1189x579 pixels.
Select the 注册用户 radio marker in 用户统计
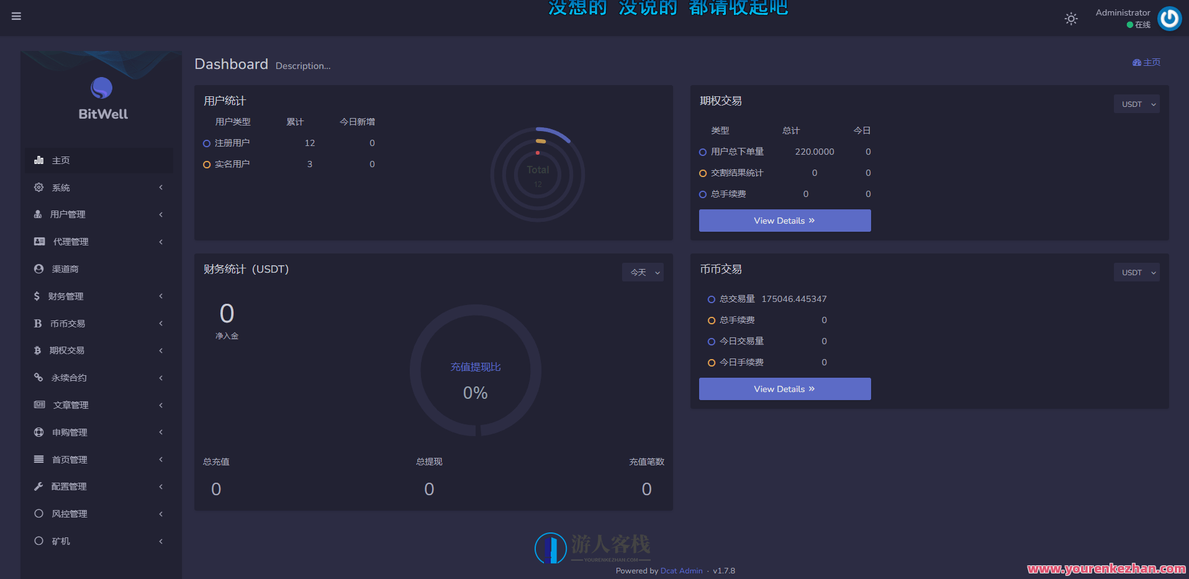[207, 143]
